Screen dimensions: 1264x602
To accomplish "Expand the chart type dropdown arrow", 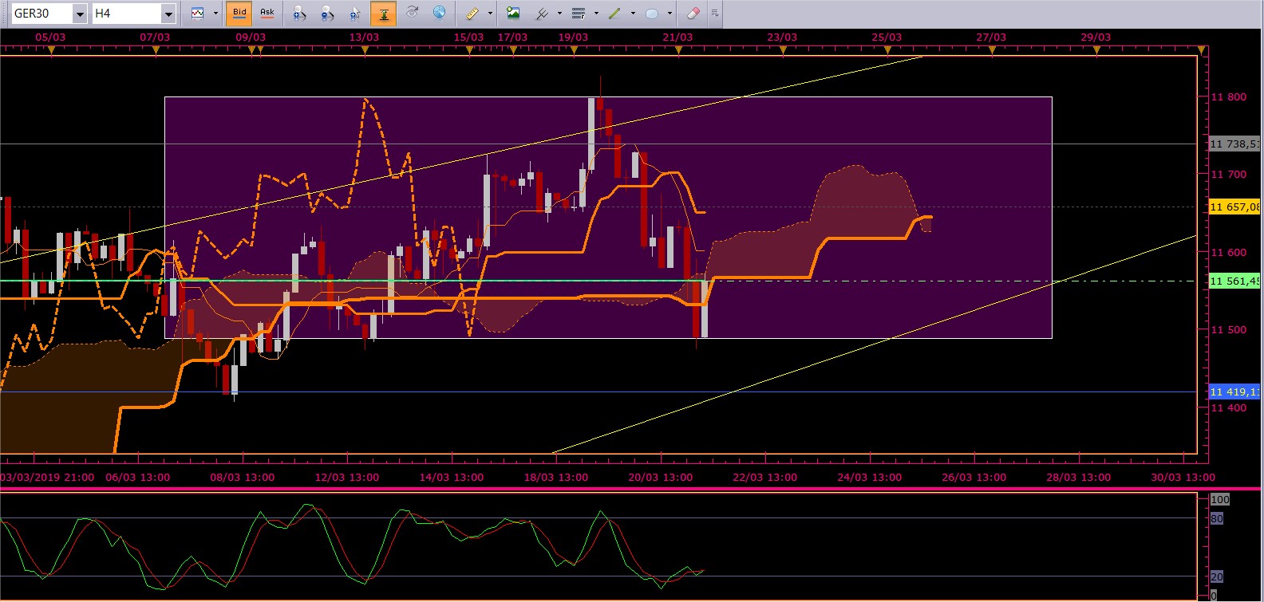I will tap(215, 14).
